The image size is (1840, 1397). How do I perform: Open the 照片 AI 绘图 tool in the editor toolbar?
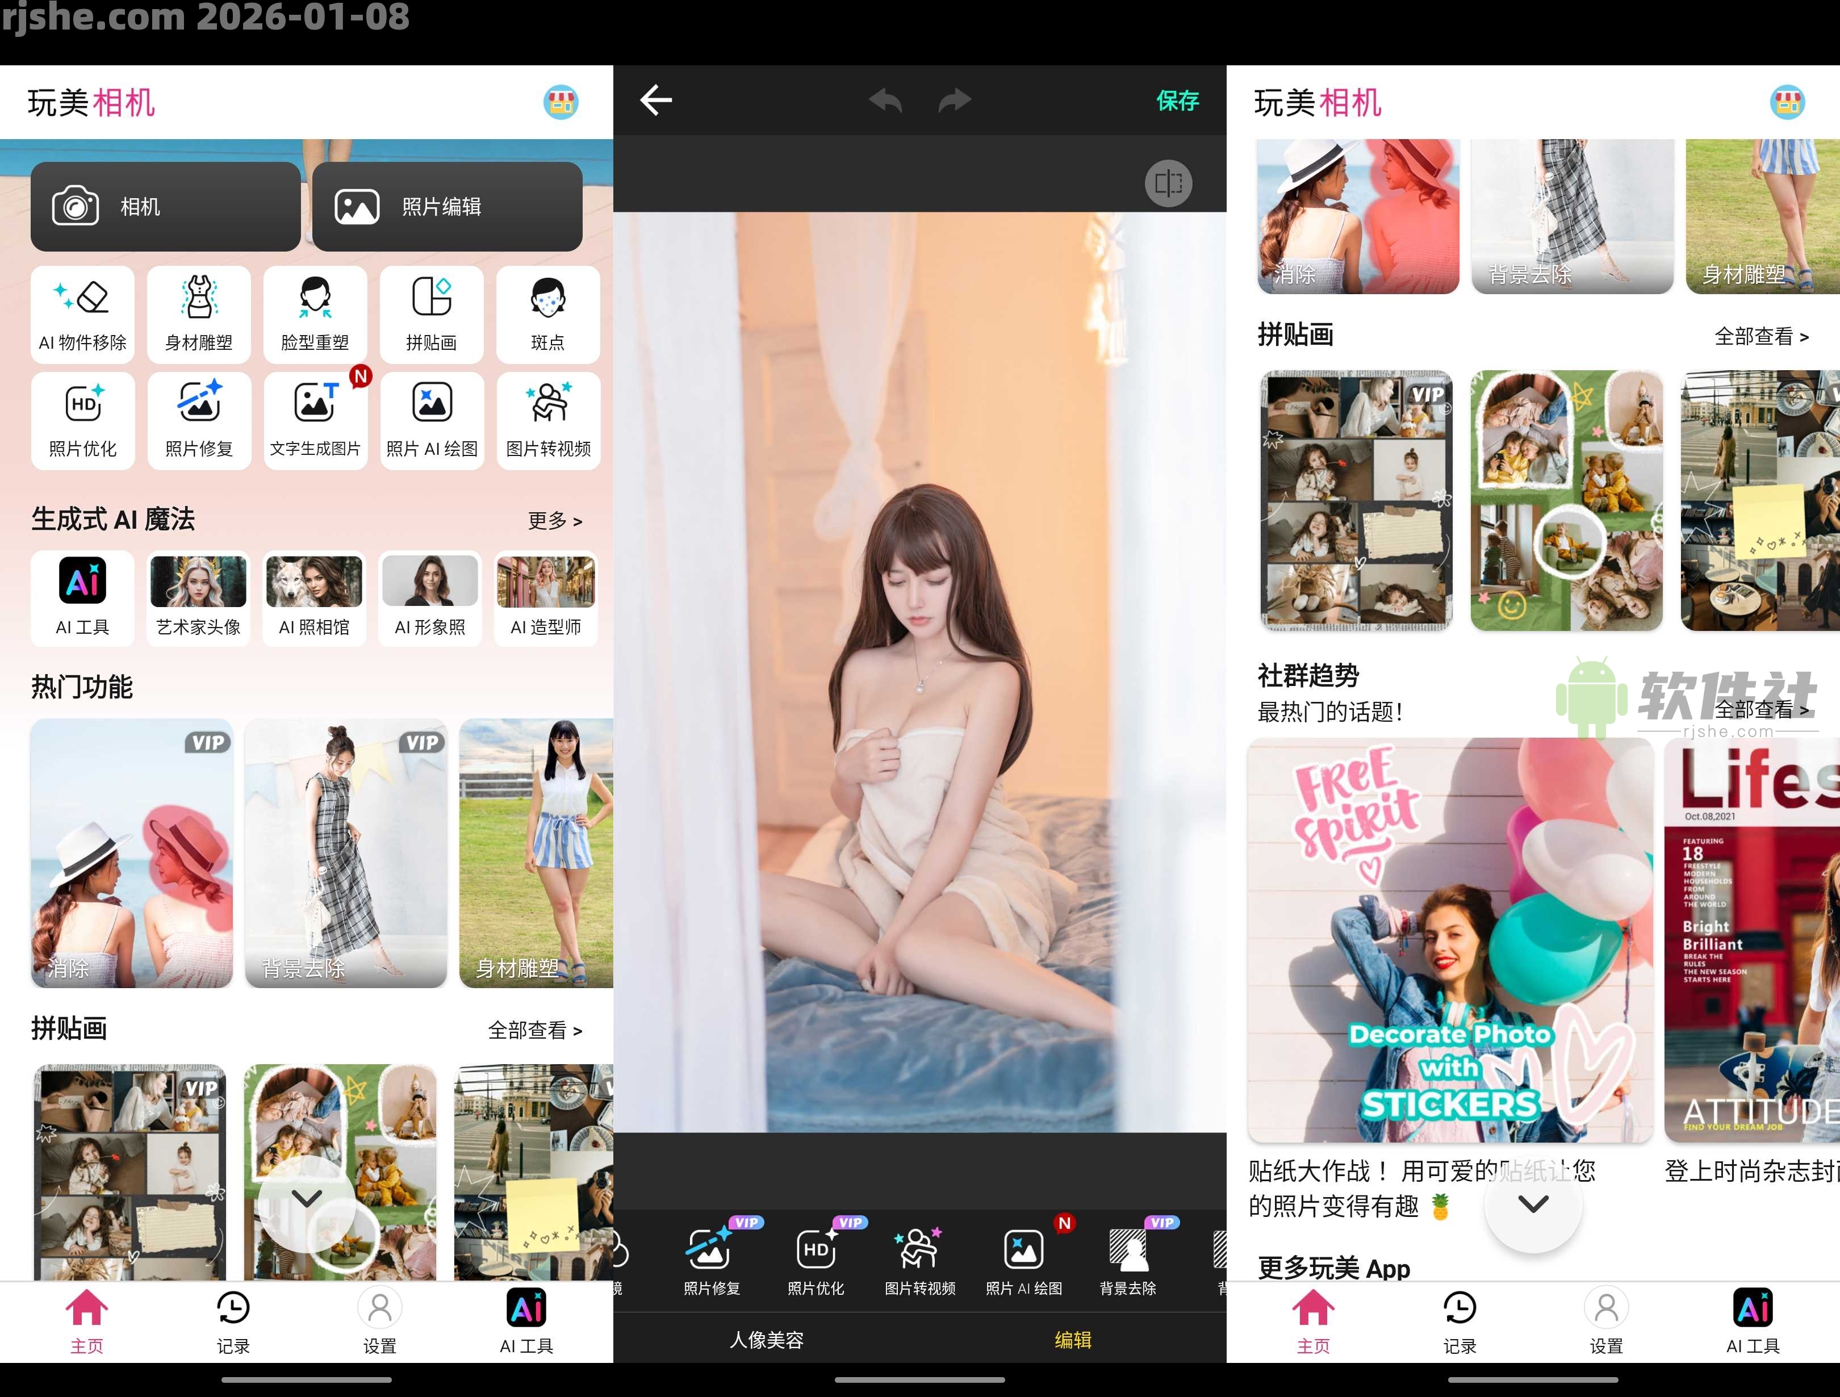coord(1022,1259)
